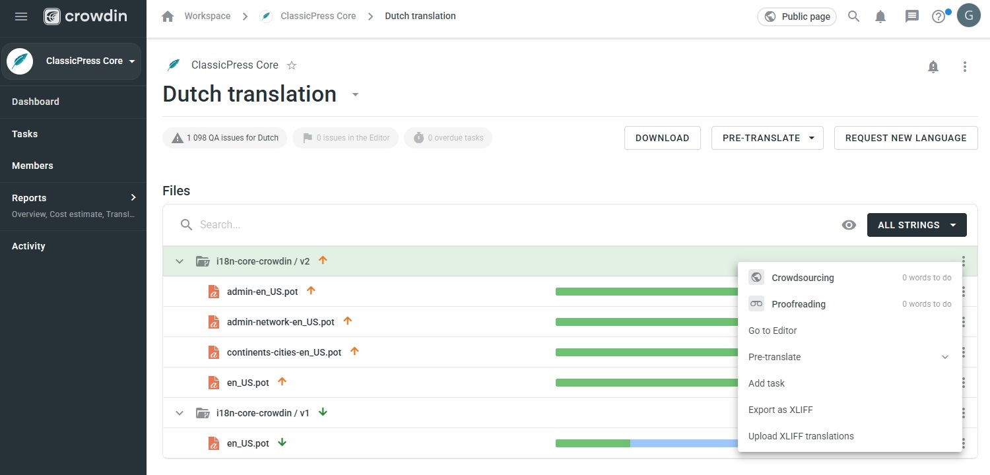This screenshot has width=990, height=475.
Task: Click the upload arrow next to en_US.pot
Action: tap(282, 381)
